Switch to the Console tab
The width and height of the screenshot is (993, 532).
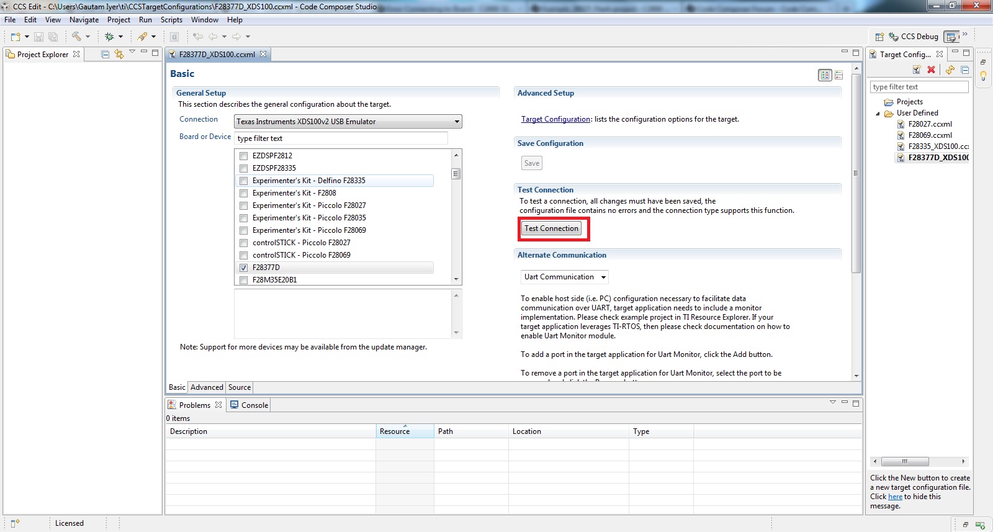(249, 405)
